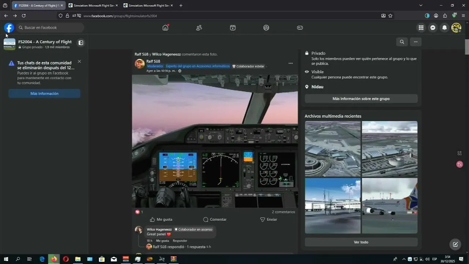Open the Gaming icon in top navigation
469x264 pixels.
tap(300, 27)
